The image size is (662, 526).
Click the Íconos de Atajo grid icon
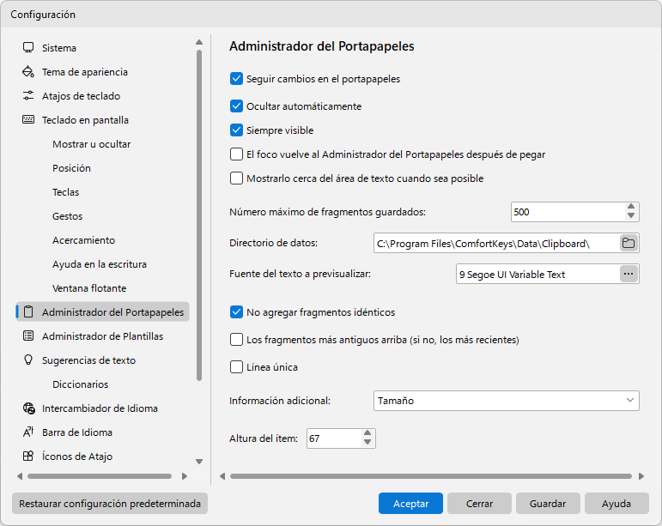tap(28, 456)
